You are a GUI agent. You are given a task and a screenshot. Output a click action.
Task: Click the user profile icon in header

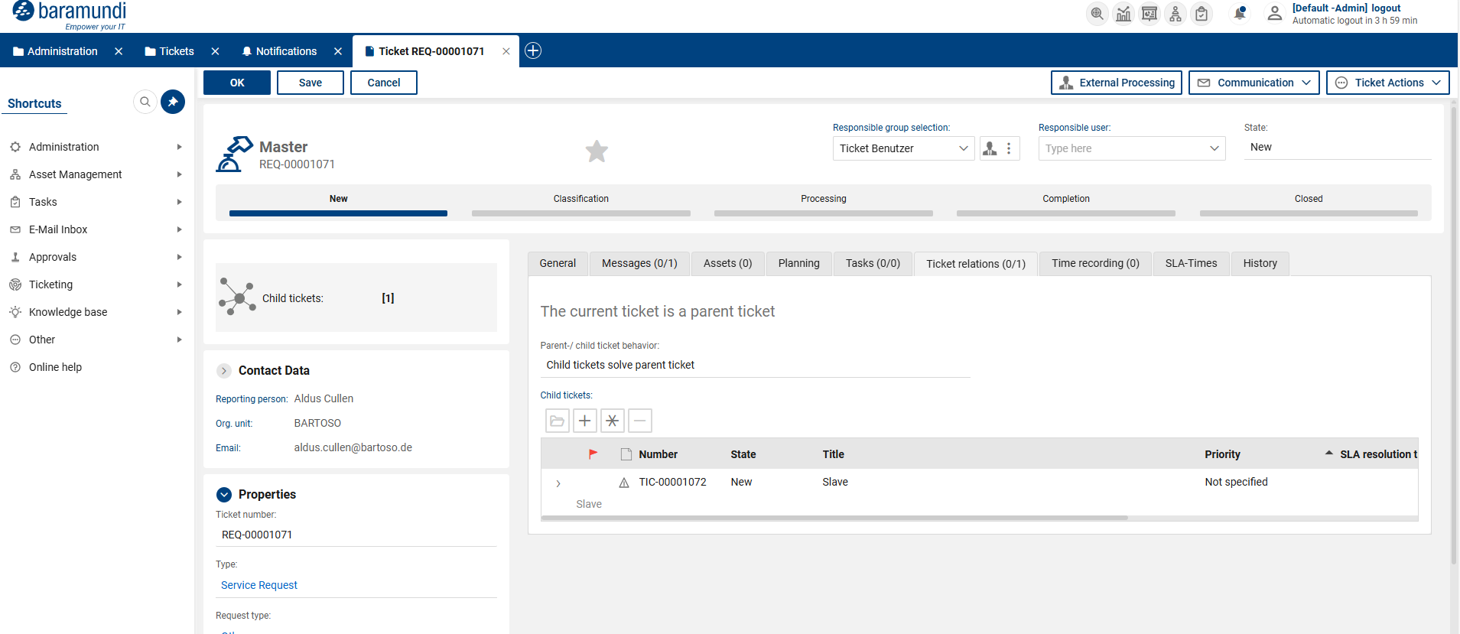tap(1274, 13)
